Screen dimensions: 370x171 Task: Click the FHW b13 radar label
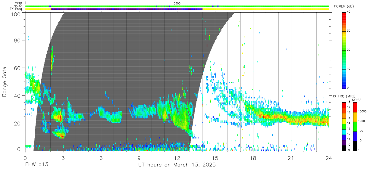coord(36,165)
